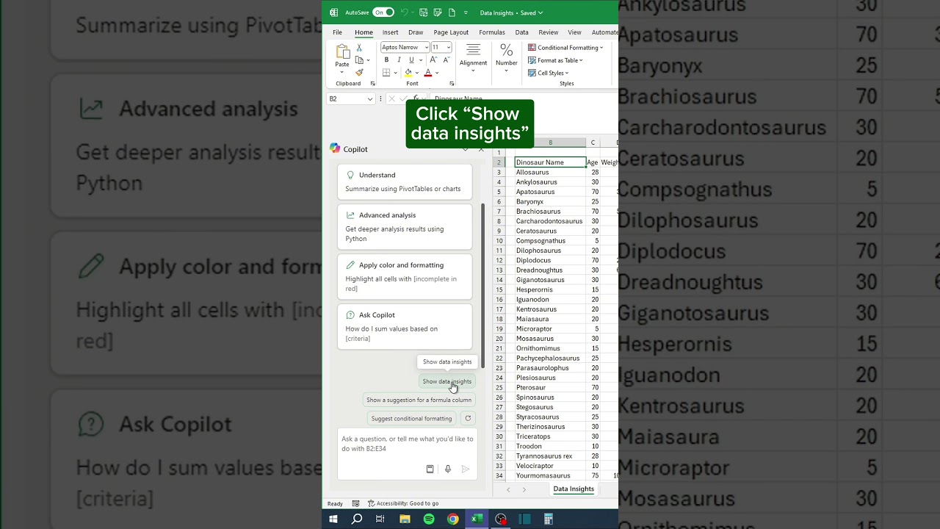
Task: Click the Show data insights chip
Action: [x=447, y=381]
